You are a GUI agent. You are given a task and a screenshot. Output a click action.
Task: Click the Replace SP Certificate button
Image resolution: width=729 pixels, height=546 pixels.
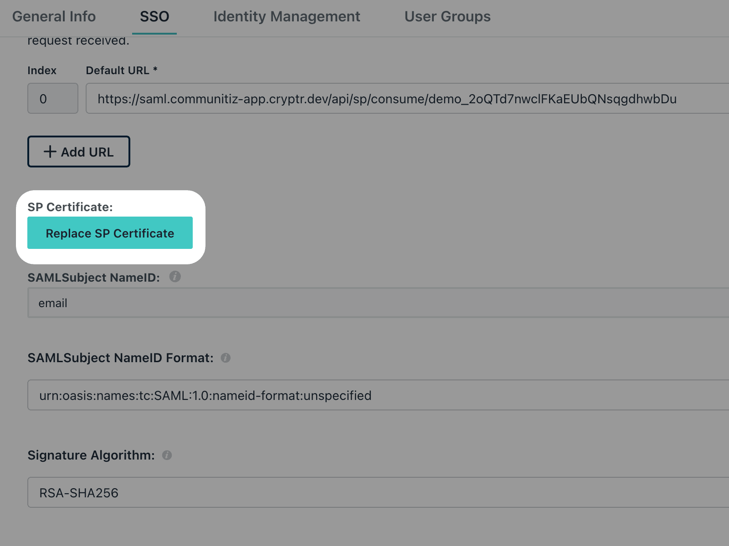tap(110, 233)
